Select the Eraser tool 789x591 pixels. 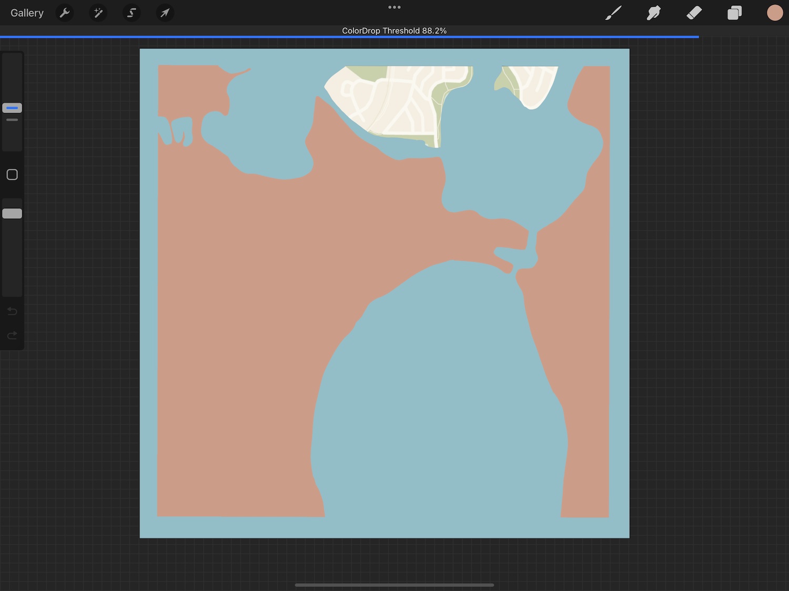(x=694, y=13)
